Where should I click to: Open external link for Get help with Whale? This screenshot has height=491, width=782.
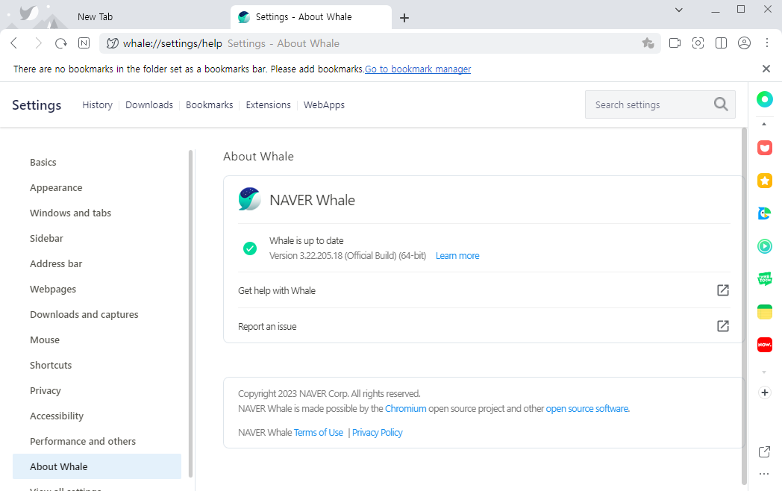point(722,290)
